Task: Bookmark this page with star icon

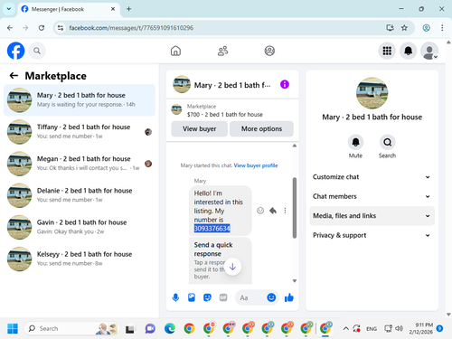Action: 404,28
